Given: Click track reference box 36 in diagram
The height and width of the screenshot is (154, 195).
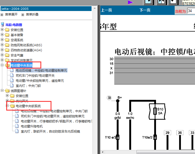Looking at the screenshot, I should 180,133.
